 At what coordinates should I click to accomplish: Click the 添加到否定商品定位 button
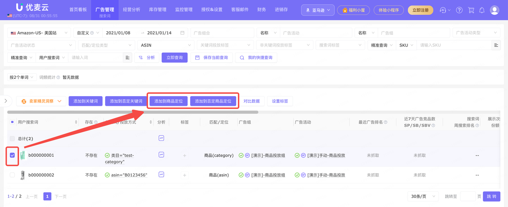(213, 101)
